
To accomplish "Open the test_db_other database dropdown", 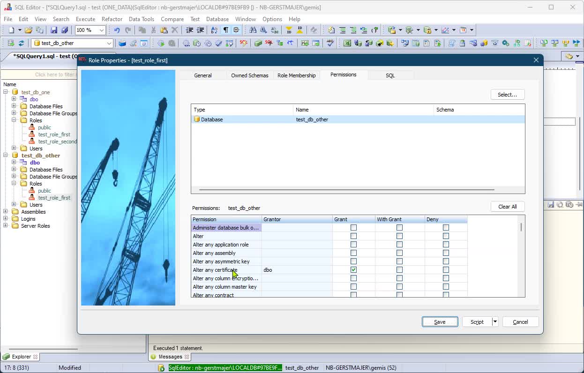I will pyautogui.click(x=109, y=43).
